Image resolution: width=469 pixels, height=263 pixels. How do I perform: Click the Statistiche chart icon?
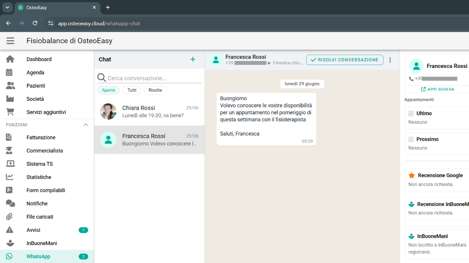coord(10,177)
